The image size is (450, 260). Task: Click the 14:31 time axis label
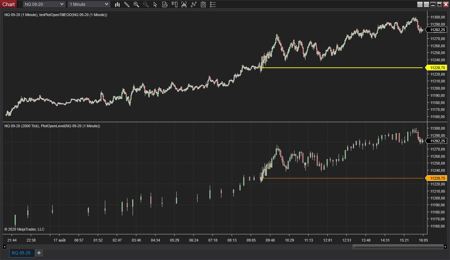pos(385,240)
